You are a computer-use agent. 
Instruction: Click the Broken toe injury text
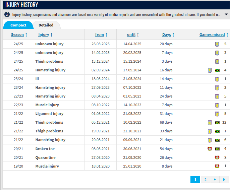(x=45, y=149)
